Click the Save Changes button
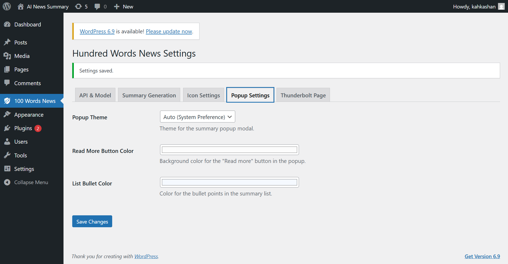Image resolution: width=508 pixels, height=264 pixels. 92,221
